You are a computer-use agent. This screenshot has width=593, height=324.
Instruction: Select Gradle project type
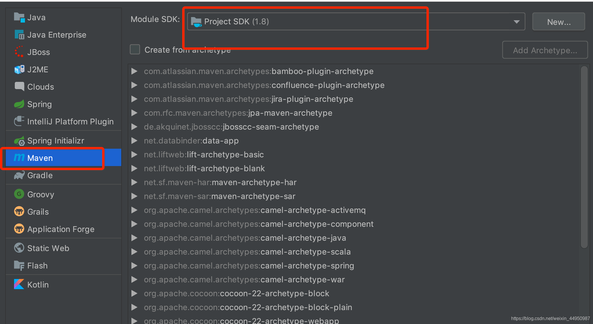click(64, 175)
